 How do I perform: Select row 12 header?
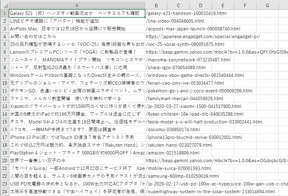tap(5, 99)
